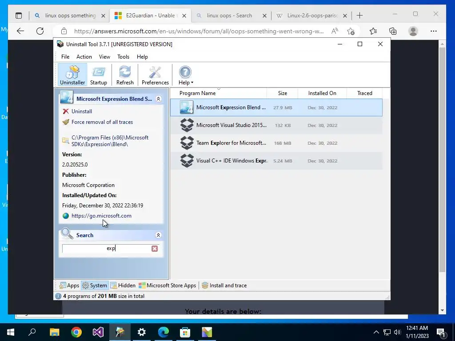Viewport: 455px width, 341px height.
Task: Open Edge Collections icon
Action: (x=393, y=31)
